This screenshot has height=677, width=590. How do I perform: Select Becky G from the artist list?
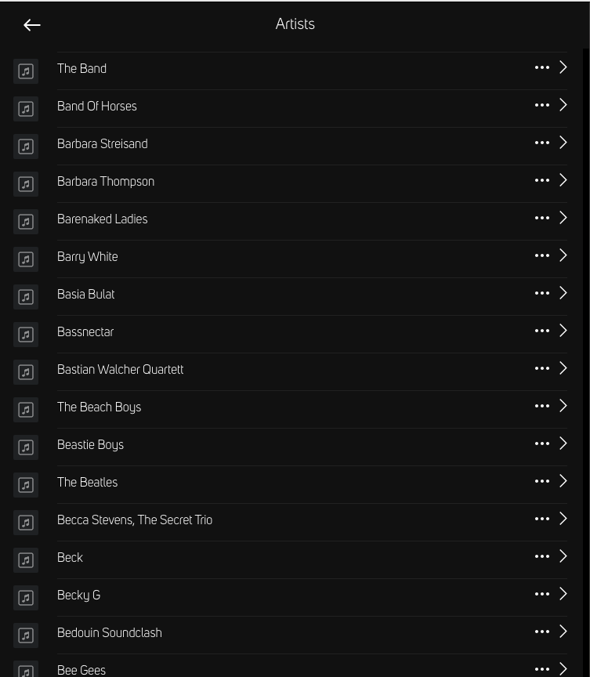click(78, 596)
